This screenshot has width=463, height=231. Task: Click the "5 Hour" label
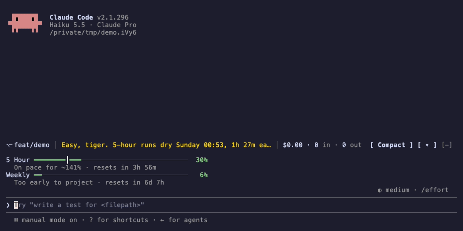click(x=18, y=160)
